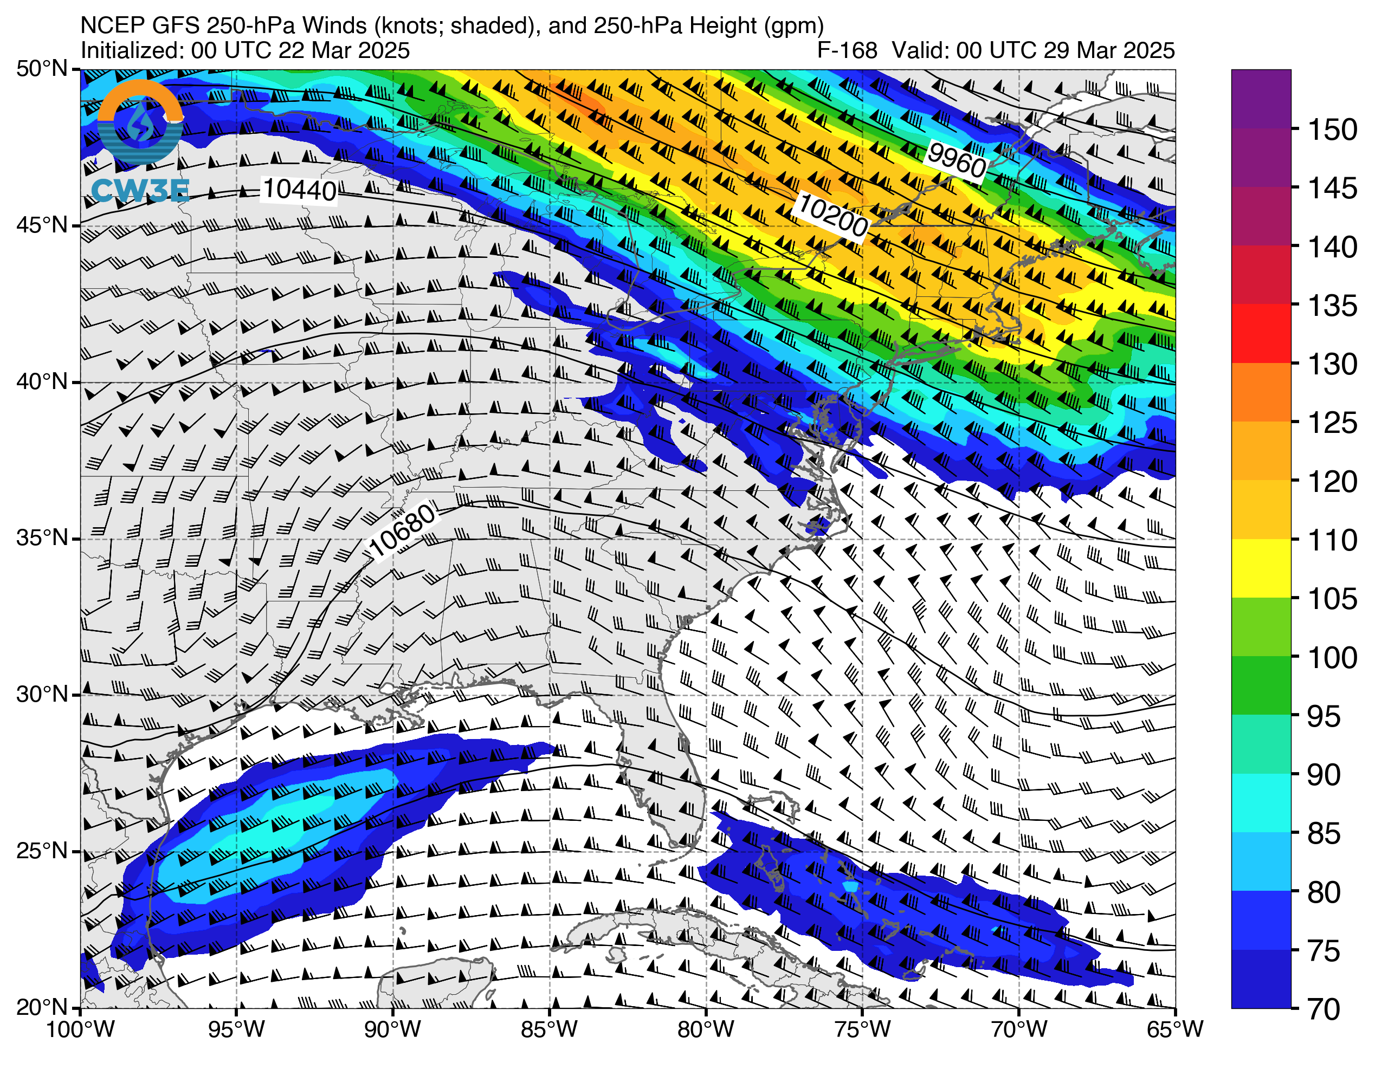Click the 90°W longitude label

click(393, 1029)
